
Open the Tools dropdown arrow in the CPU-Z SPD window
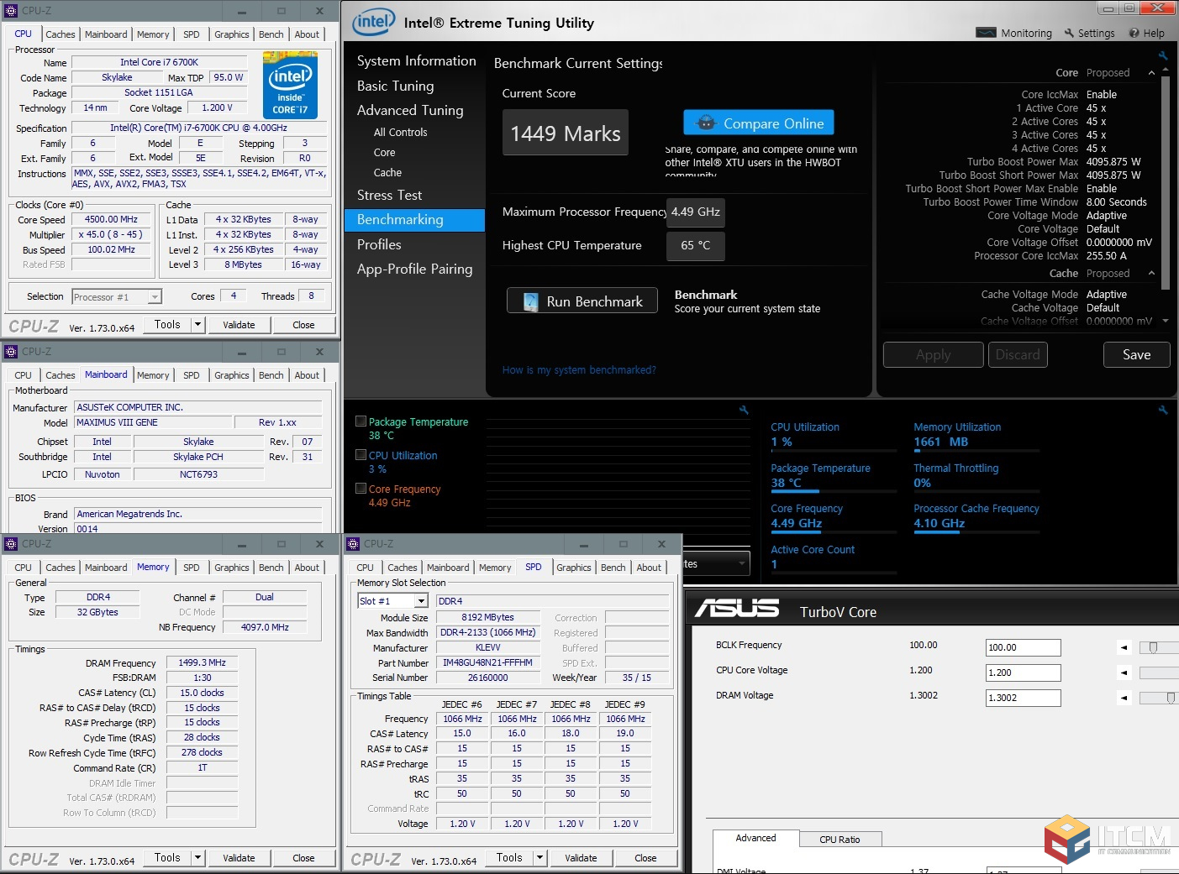(x=540, y=857)
